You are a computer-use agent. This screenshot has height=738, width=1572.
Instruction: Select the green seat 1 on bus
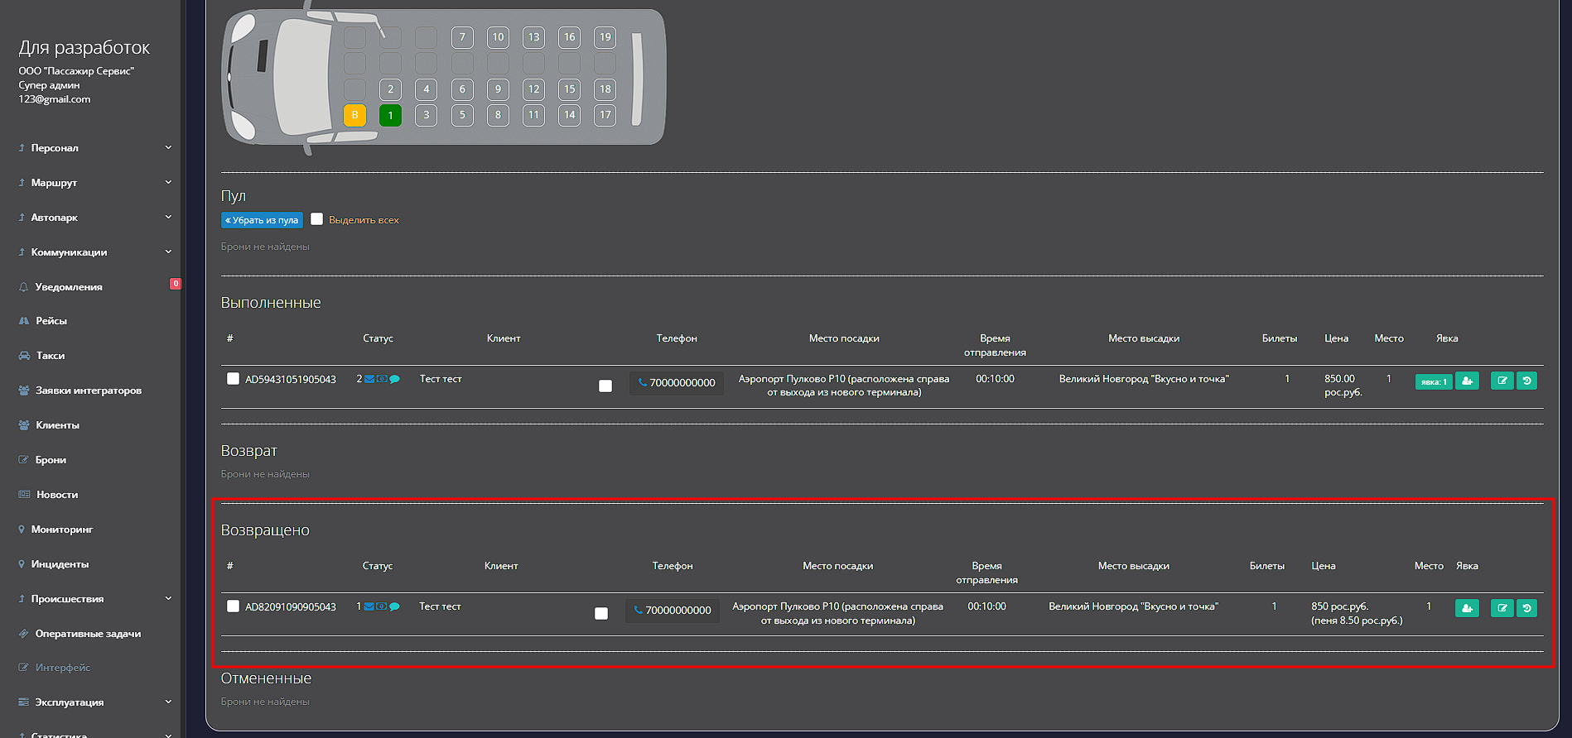pos(390,115)
